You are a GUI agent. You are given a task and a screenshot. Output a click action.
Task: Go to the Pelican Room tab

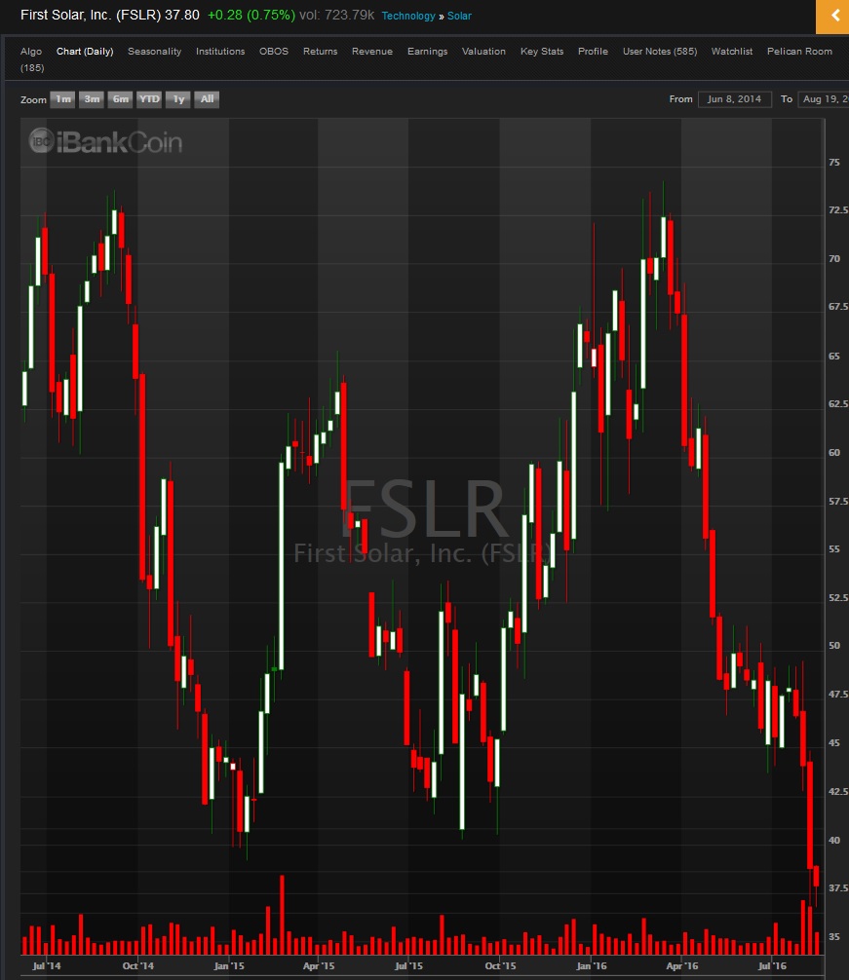[x=799, y=52]
